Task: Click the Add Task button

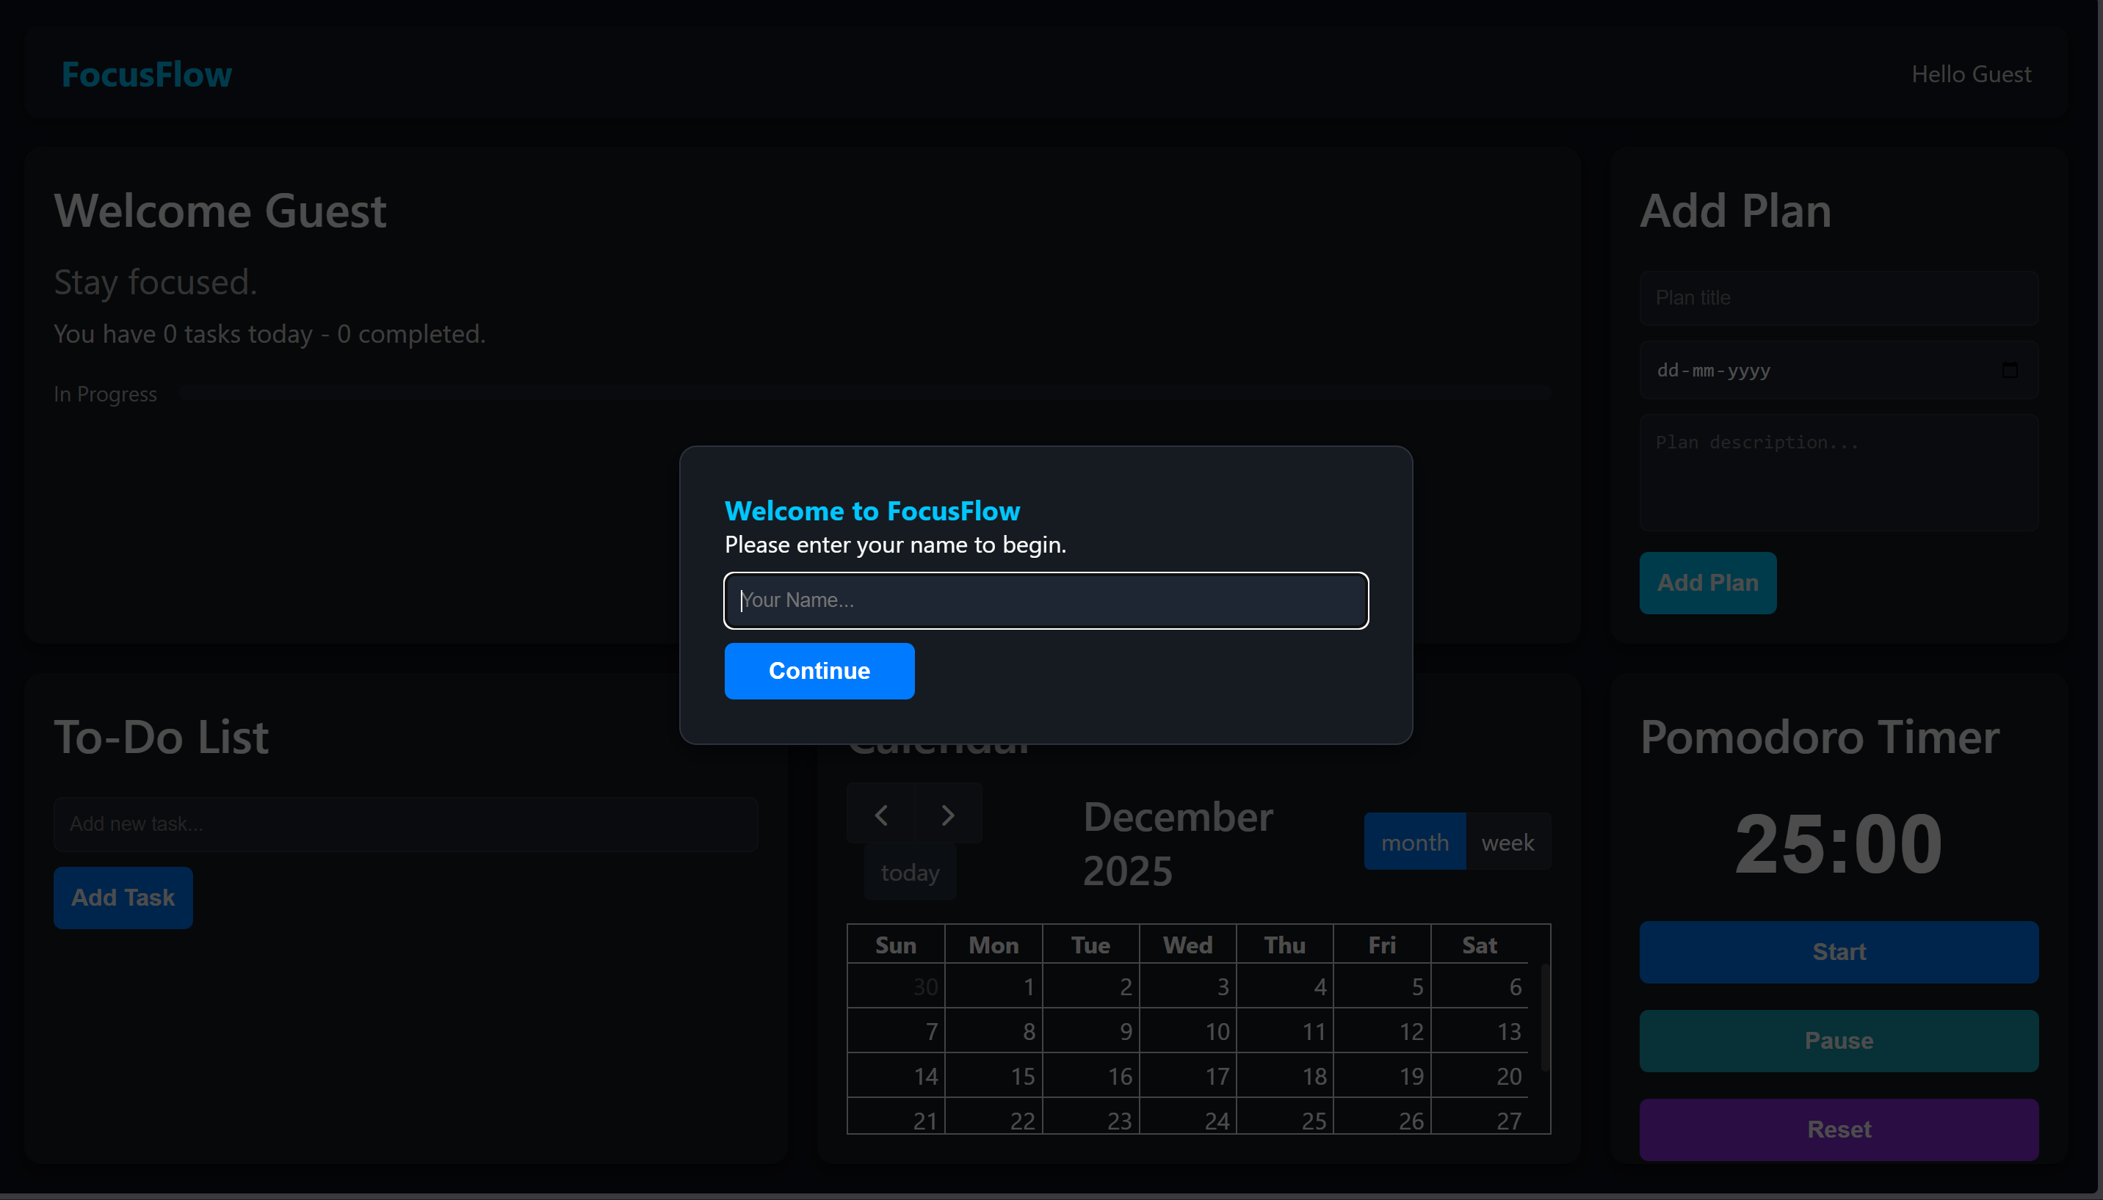Action: pyautogui.click(x=122, y=898)
